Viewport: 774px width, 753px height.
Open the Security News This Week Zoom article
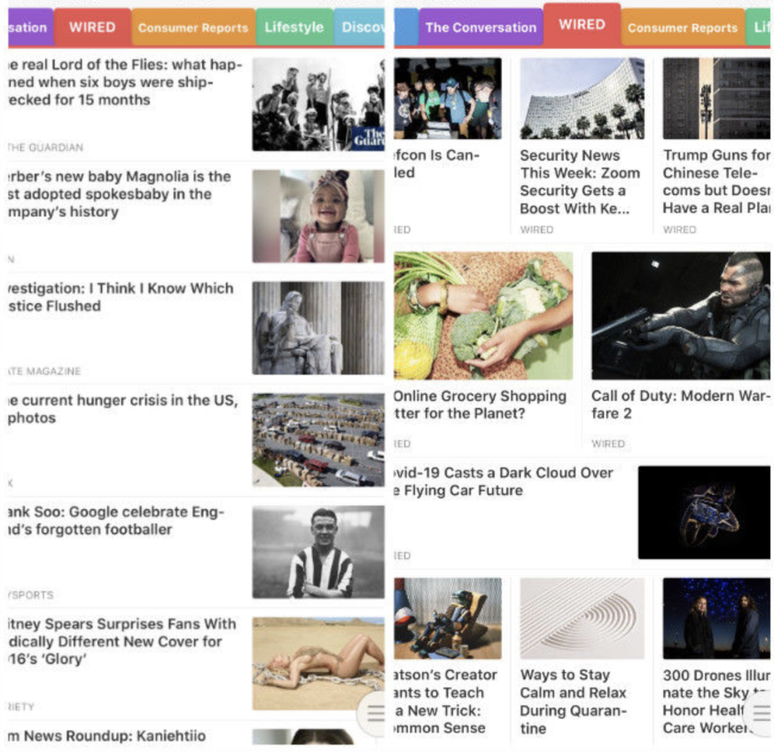(580, 181)
